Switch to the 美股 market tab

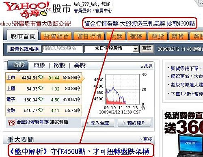[x=80, y=66]
